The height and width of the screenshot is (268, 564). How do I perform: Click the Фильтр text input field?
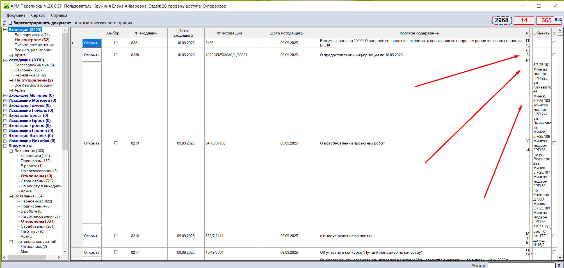(x=521, y=265)
